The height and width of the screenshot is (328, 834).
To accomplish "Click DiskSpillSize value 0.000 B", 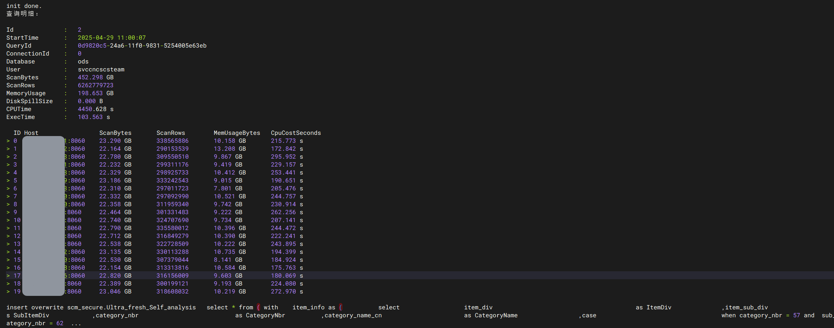I will (90, 101).
